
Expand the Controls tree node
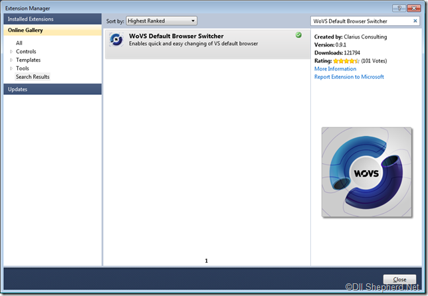click(x=11, y=52)
